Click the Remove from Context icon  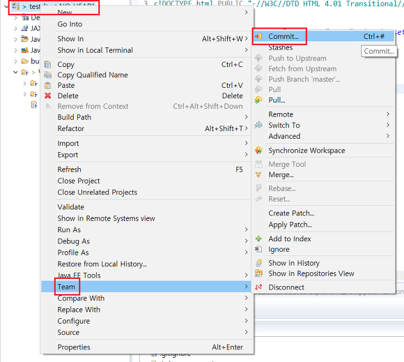(x=47, y=106)
